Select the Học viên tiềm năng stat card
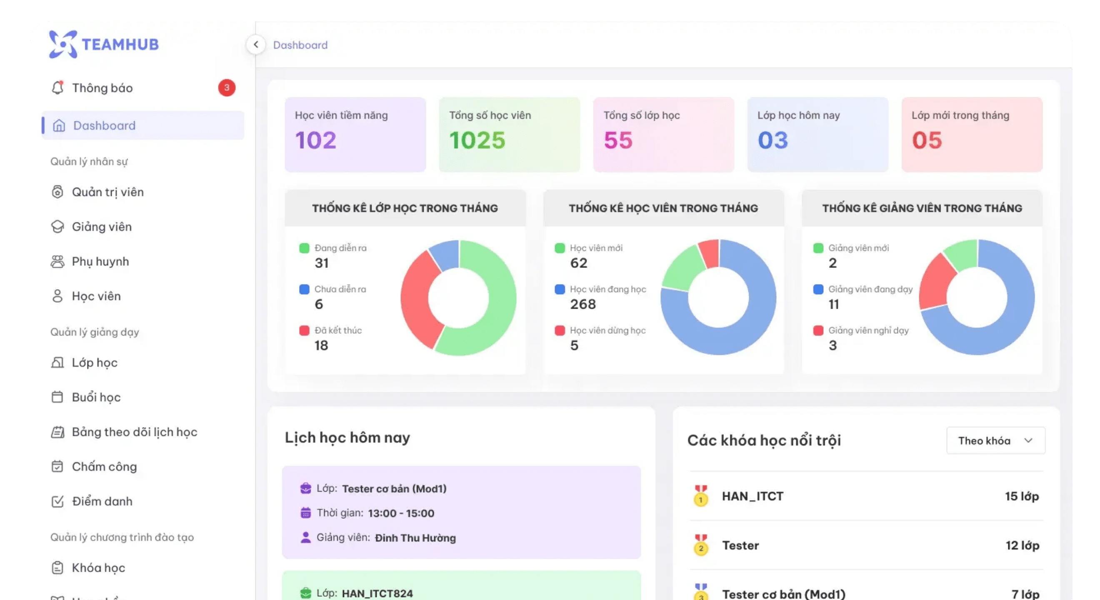This screenshot has width=1100, height=600. (355, 135)
